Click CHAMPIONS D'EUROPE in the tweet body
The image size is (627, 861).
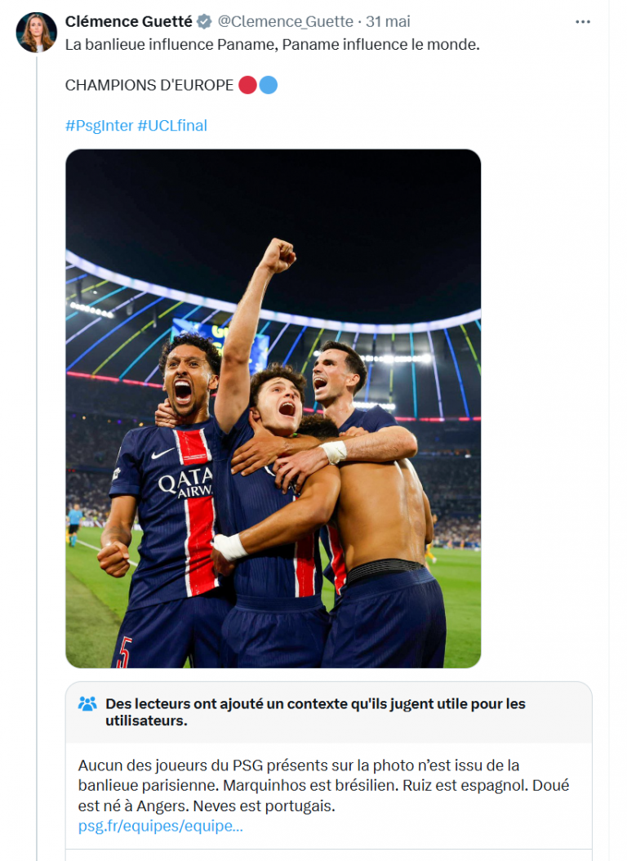(x=148, y=83)
